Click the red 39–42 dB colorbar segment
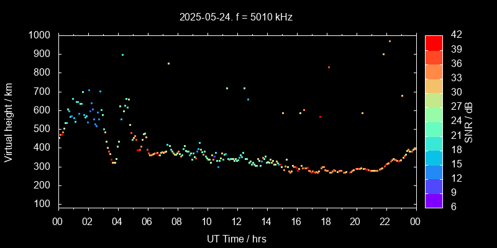This screenshot has width=497, height=248. pos(434,42)
